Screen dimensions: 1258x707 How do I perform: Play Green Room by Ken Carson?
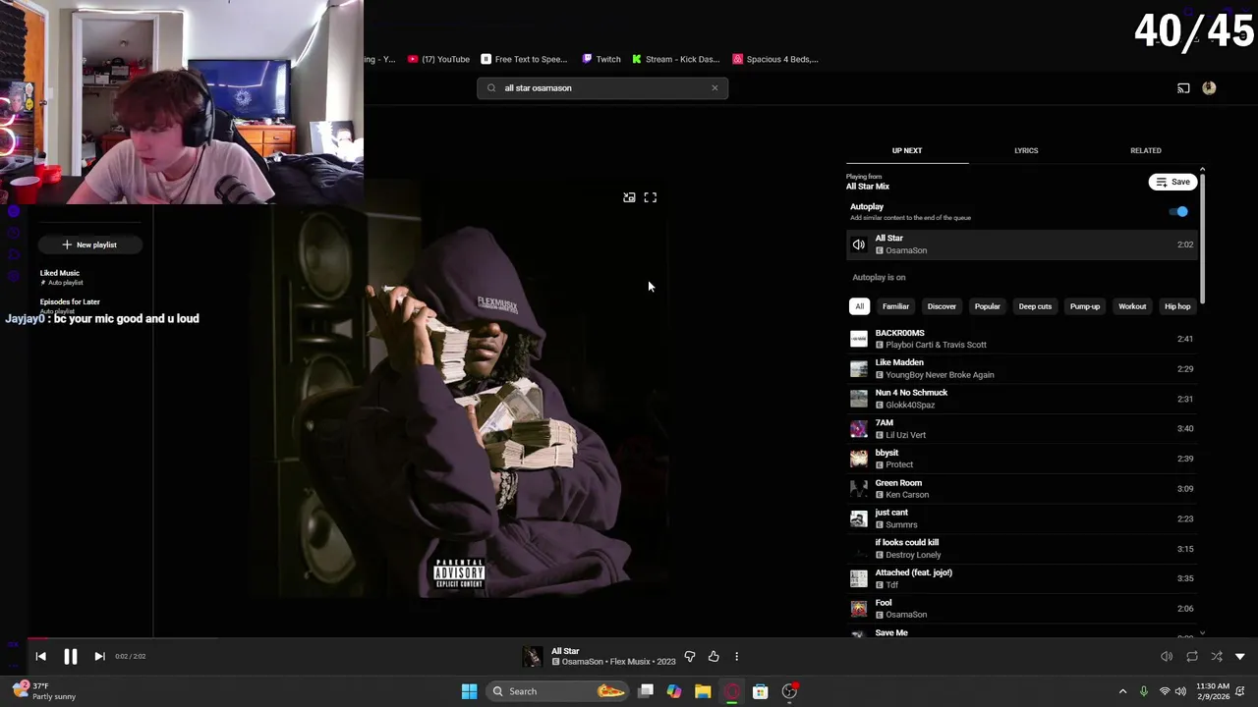[x=1022, y=488]
